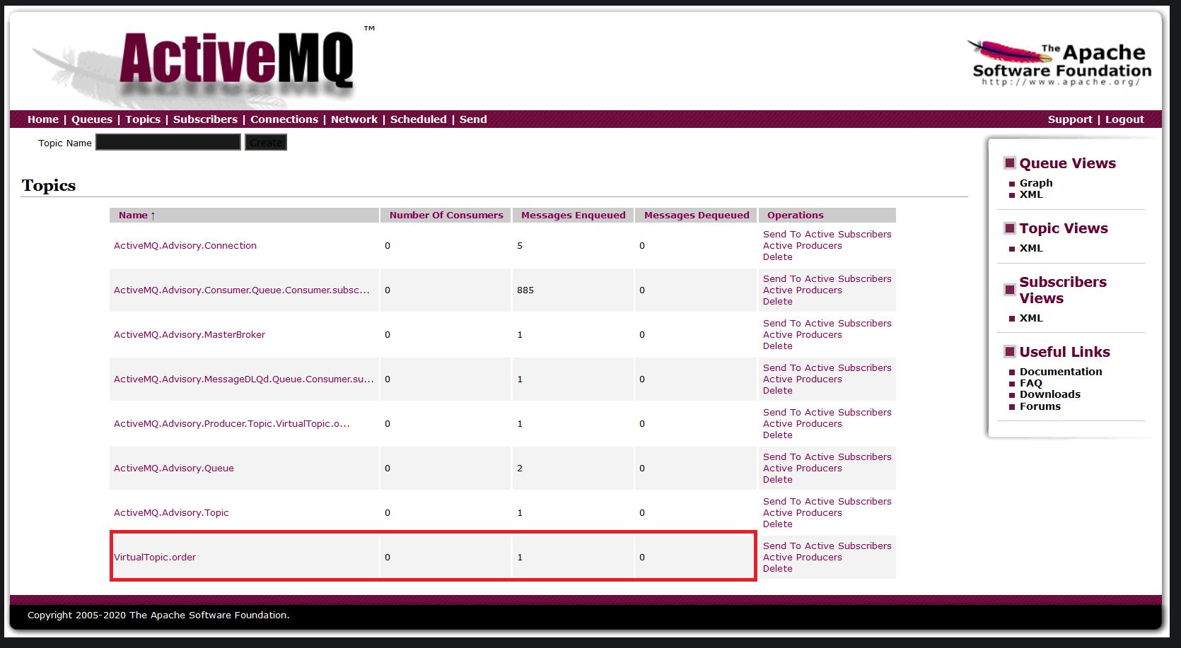Open the Topics page
Screen dimensions: 1181x648
coord(143,119)
